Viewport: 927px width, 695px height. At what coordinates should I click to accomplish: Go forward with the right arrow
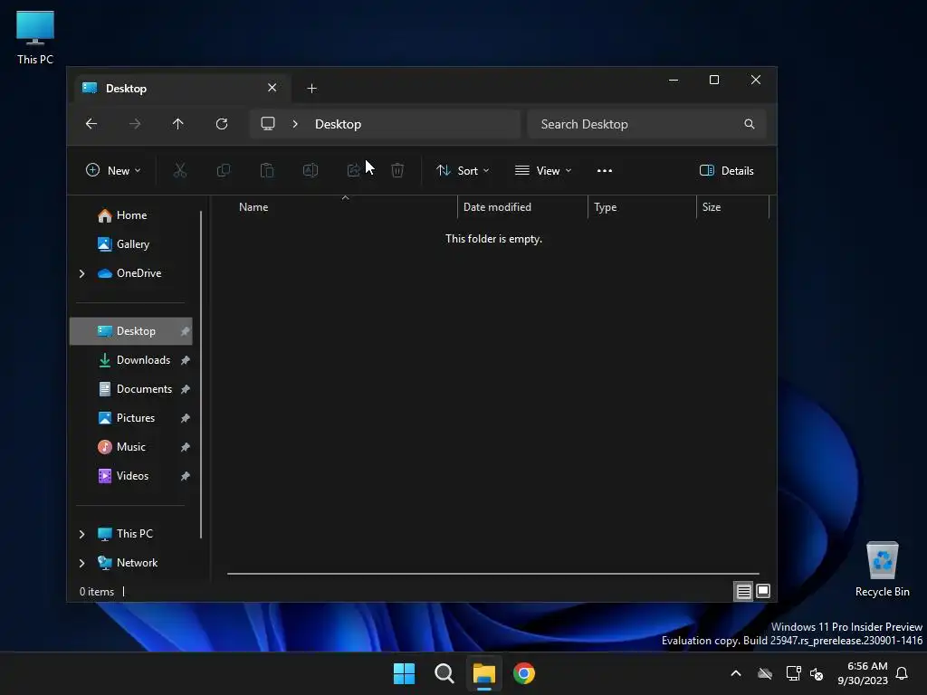[135, 123]
